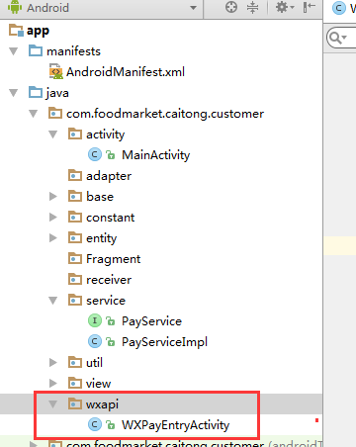The image size is (356, 447).
Task: Expand the util package
Action: click(x=53, y=363)
